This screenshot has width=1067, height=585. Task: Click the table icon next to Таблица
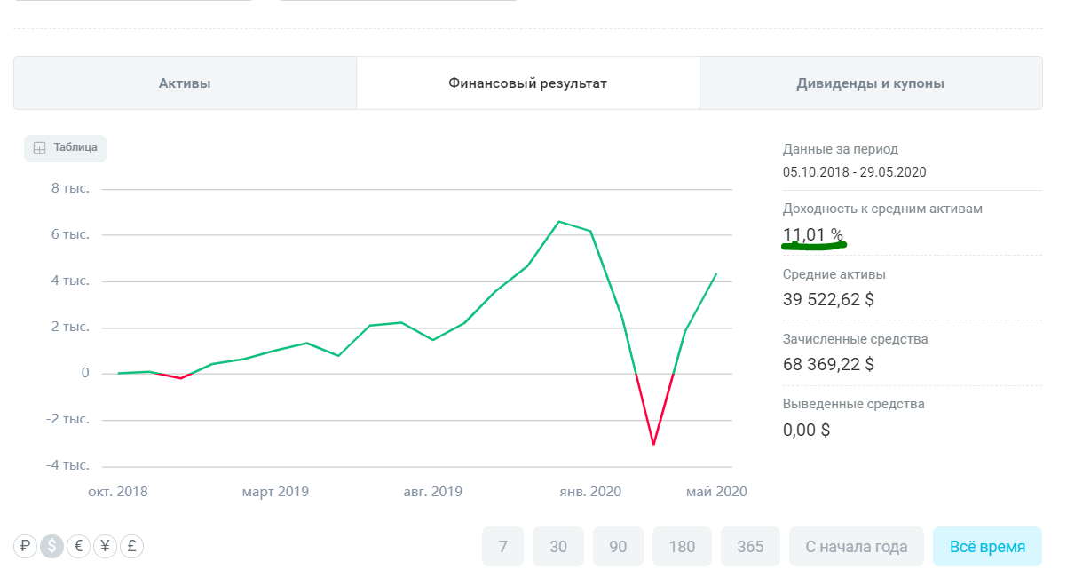point(40,148)
